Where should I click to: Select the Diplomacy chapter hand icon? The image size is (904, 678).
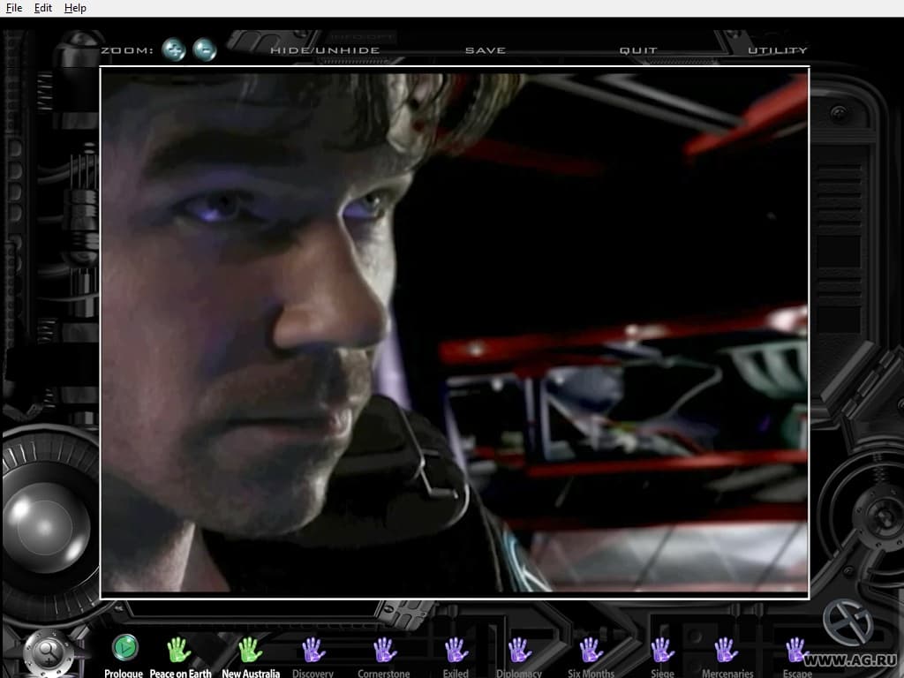pos(519,650)
